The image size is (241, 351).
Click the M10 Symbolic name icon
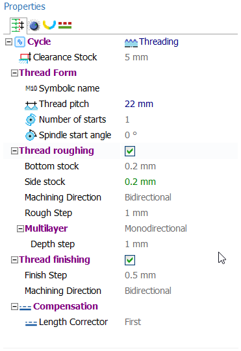click(31, 88)
